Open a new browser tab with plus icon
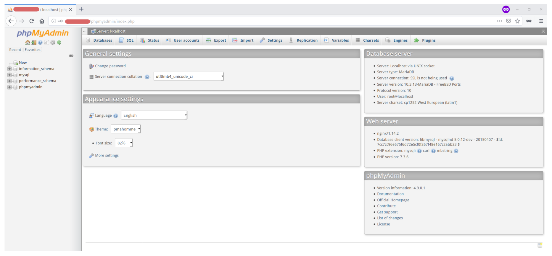 81,9
